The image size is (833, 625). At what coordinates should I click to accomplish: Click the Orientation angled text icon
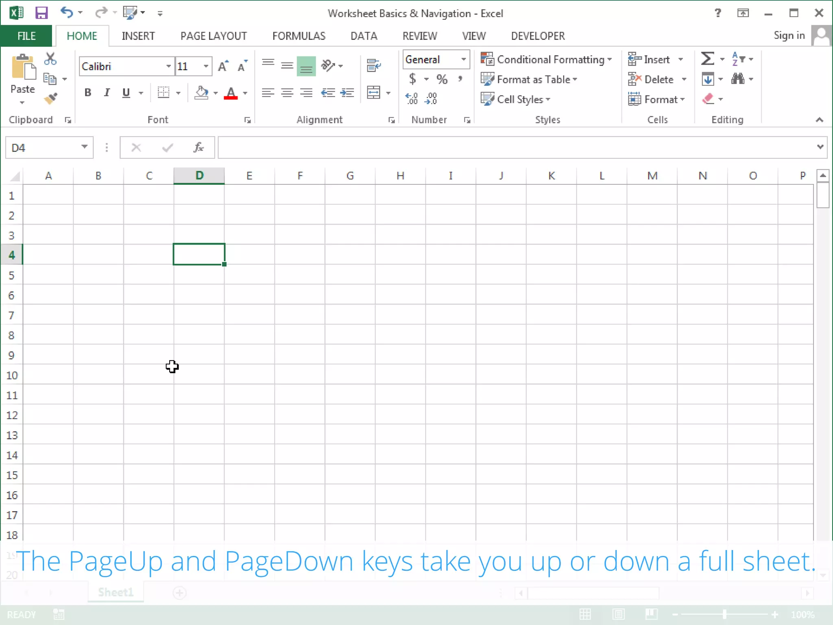(x=328, y=65)
